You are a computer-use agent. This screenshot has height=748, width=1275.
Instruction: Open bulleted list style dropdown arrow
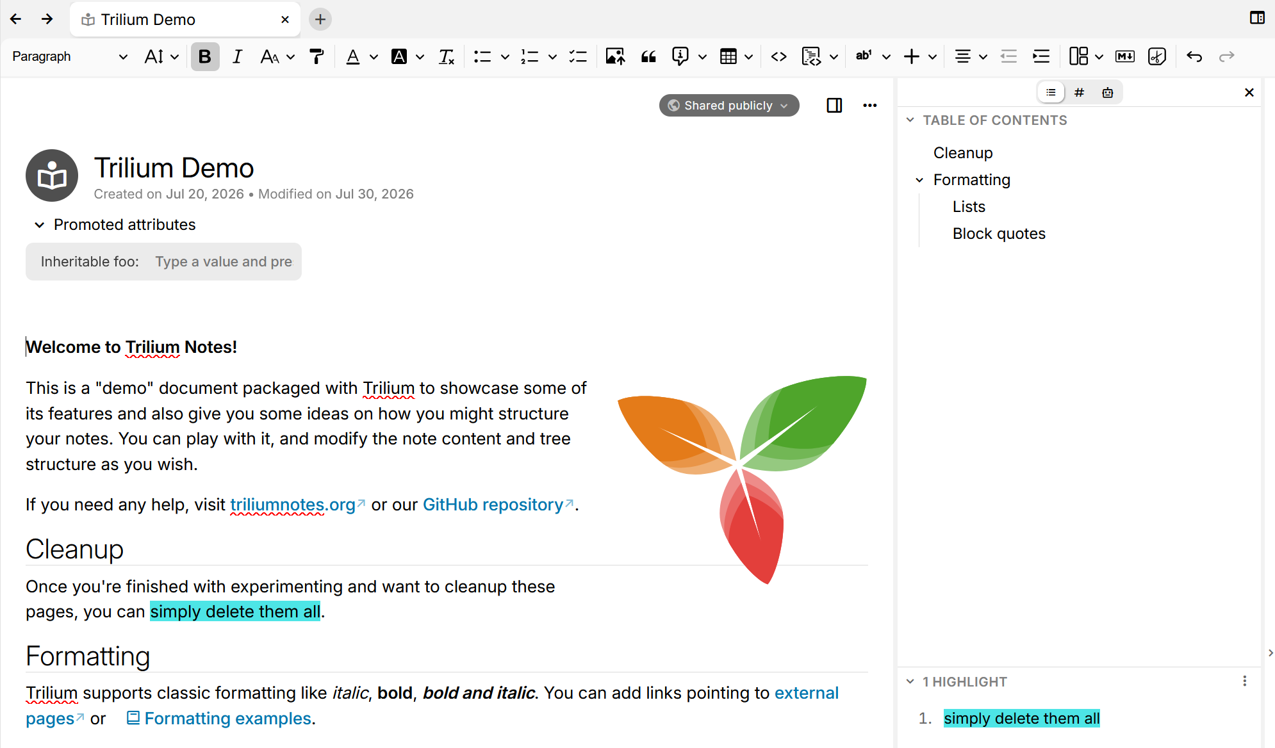pyautogui.click(x=505, y=56)
